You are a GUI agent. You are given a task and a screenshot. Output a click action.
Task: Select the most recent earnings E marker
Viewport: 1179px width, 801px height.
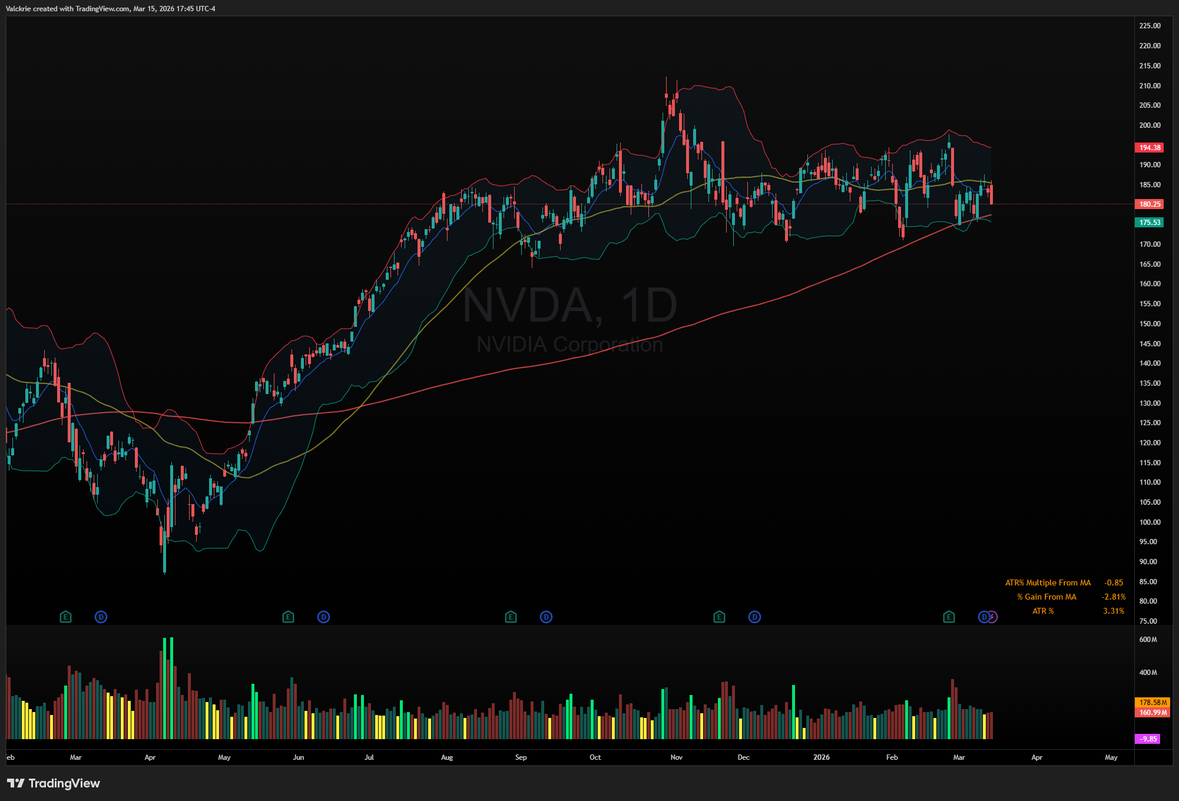949,617
